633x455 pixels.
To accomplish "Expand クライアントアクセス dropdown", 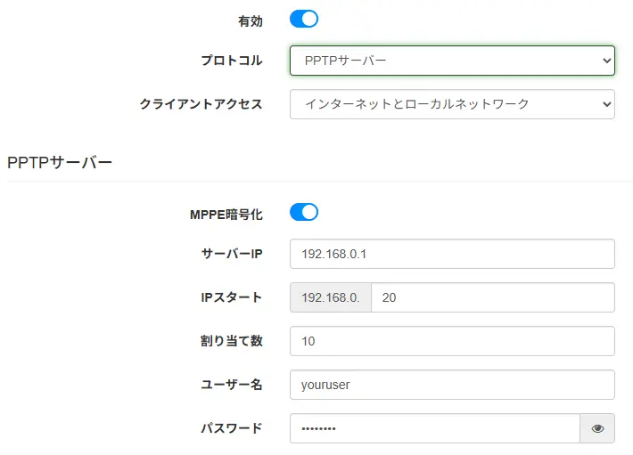I will click(452, 104).
